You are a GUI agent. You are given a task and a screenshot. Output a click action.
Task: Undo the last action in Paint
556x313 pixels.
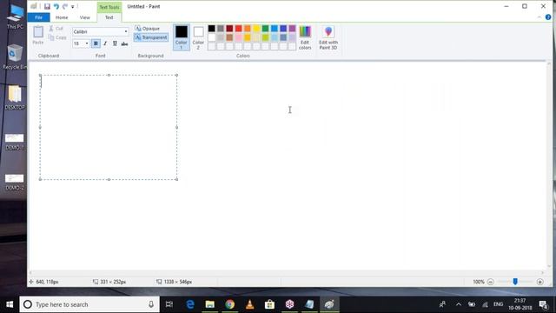[56, 6]
